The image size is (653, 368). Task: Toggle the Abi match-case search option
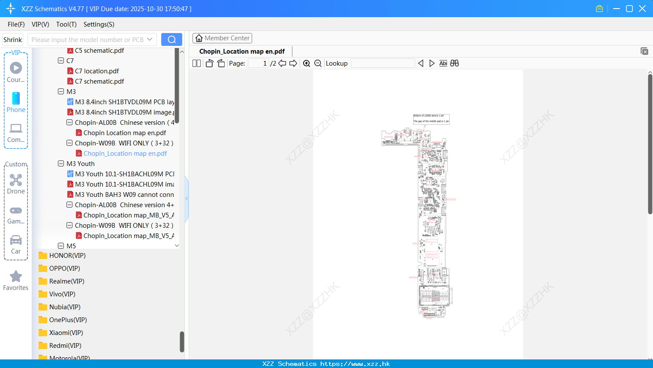click(x=443, y=63)
